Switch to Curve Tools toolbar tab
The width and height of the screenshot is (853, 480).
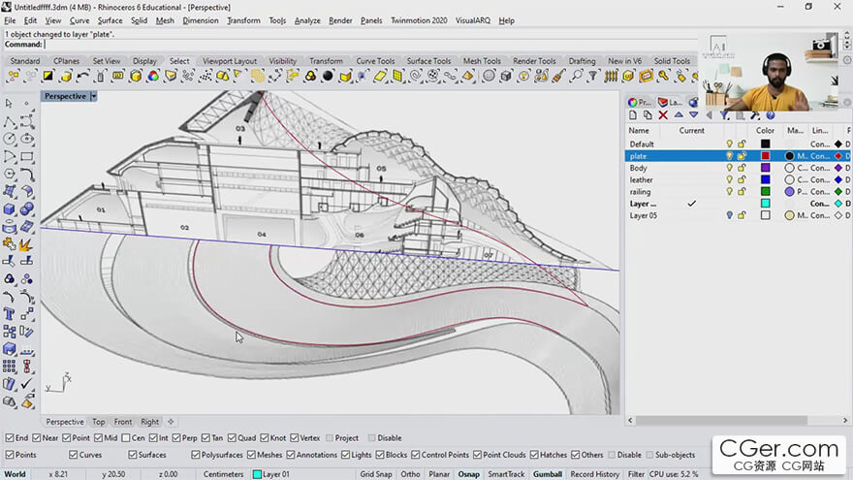click(x=375, y=61)
